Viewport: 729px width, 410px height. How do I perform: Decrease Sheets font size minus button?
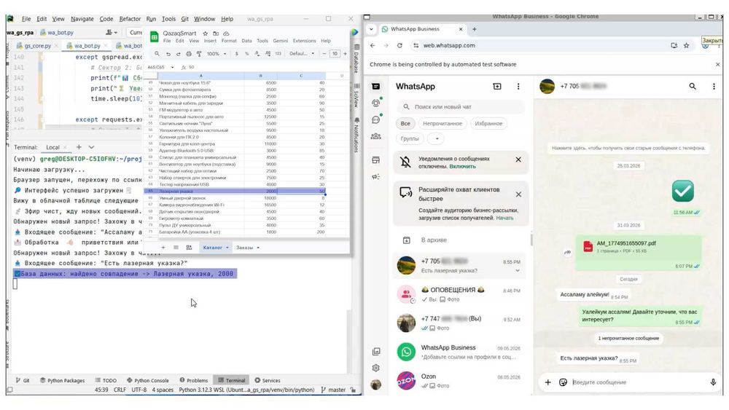(x=324, y=54)
